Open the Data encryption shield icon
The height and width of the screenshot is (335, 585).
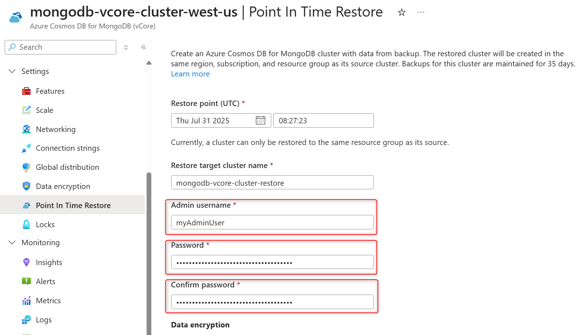point(26,186)
